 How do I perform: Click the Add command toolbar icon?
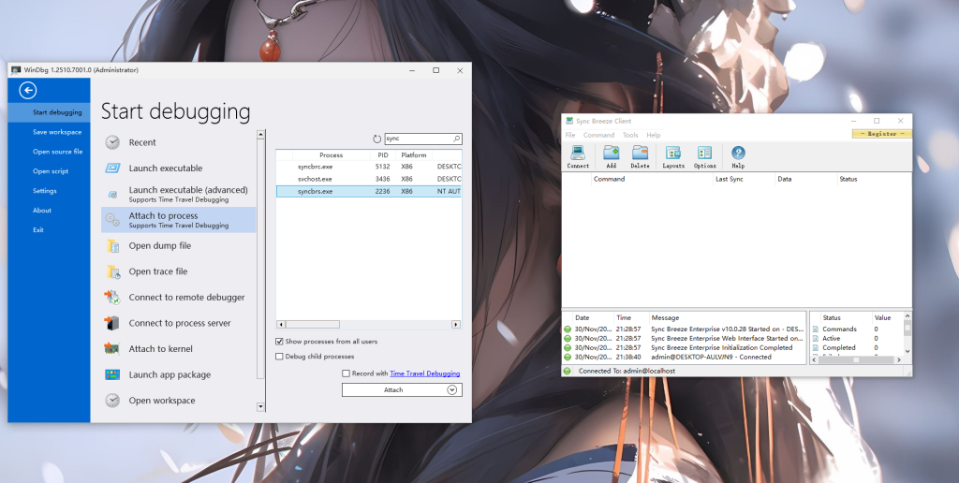tap(612, 155)
